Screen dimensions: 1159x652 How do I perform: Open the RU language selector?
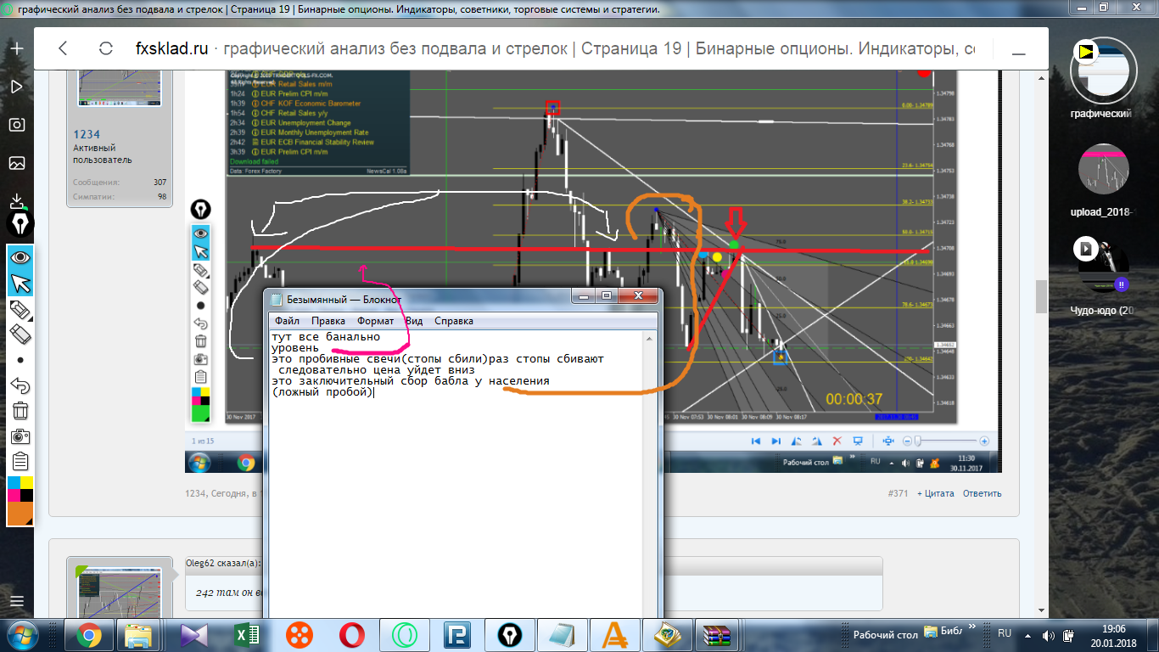tap(1005, 633)
